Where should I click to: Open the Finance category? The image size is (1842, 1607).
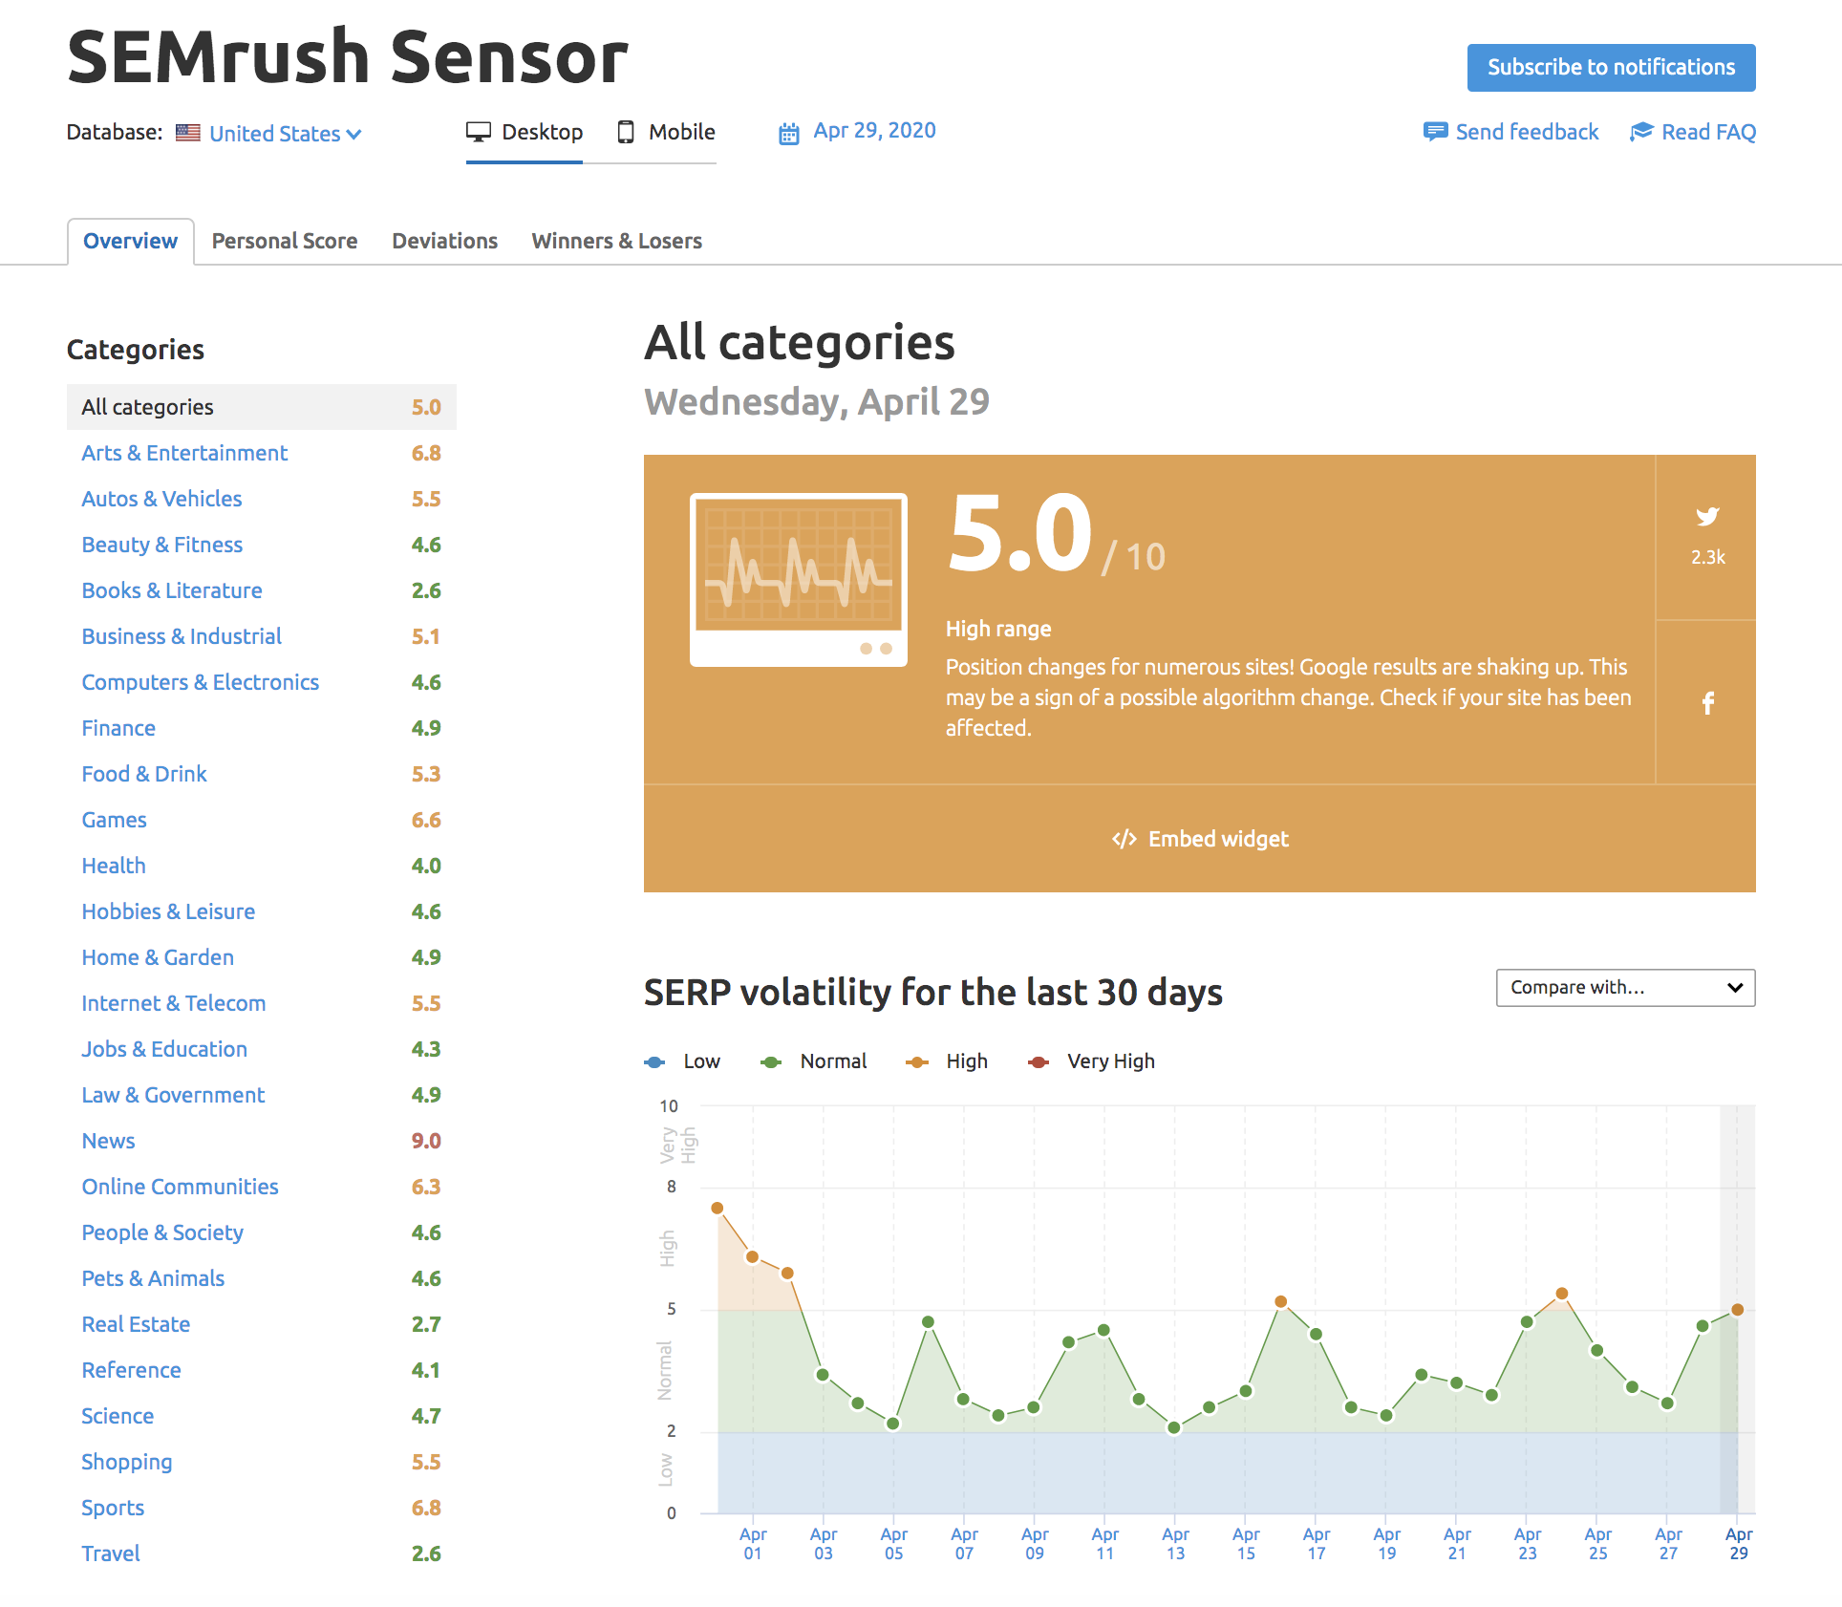(118, 728)
